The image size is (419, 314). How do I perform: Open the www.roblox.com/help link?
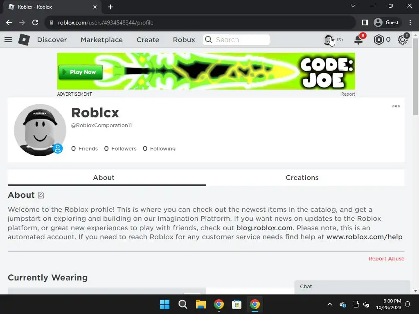tap(364, 237)
